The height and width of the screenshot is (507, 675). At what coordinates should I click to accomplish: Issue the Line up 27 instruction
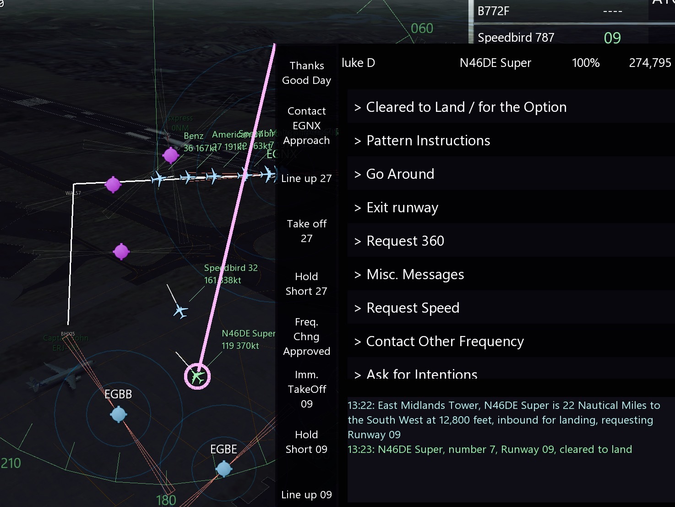[307, 178]
